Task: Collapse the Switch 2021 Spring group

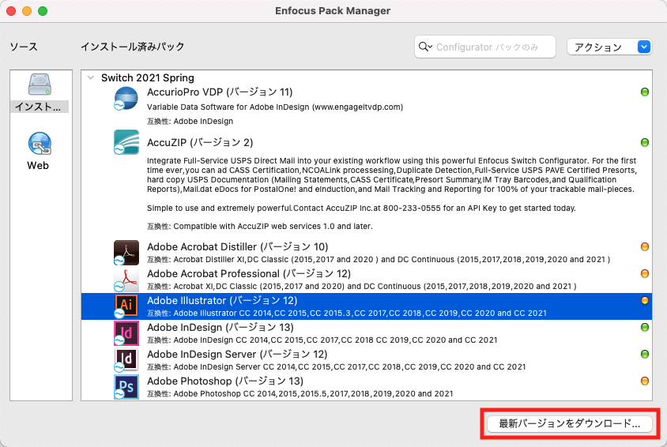Action: (x=91, y=77)
